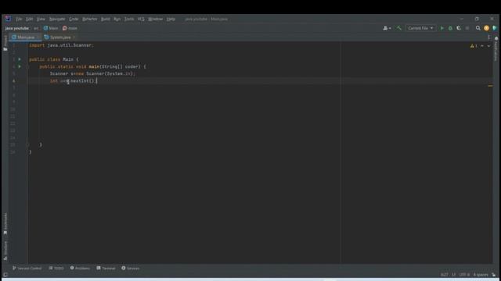Change the 4 spaces indent setting

pos(481,275)
